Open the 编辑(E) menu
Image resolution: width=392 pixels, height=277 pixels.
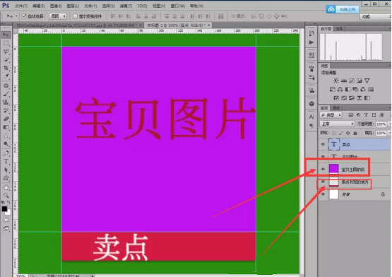[x=39, y=6]
